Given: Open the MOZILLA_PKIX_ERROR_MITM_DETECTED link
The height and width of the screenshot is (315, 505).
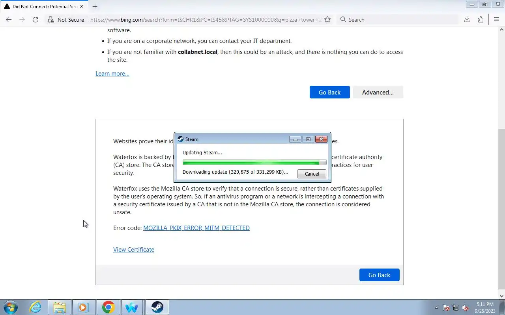Looking at the screenshot, I should tap(196, 228).
